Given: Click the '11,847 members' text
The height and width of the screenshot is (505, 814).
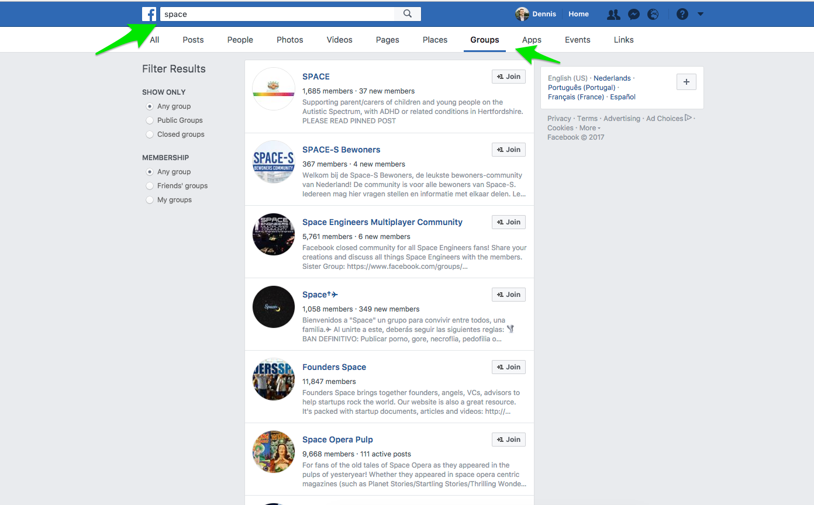Looking at the screenshot, I should [329, 382].
